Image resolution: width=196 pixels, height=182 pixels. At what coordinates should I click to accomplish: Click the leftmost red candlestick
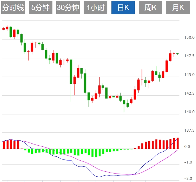point(3,29)
